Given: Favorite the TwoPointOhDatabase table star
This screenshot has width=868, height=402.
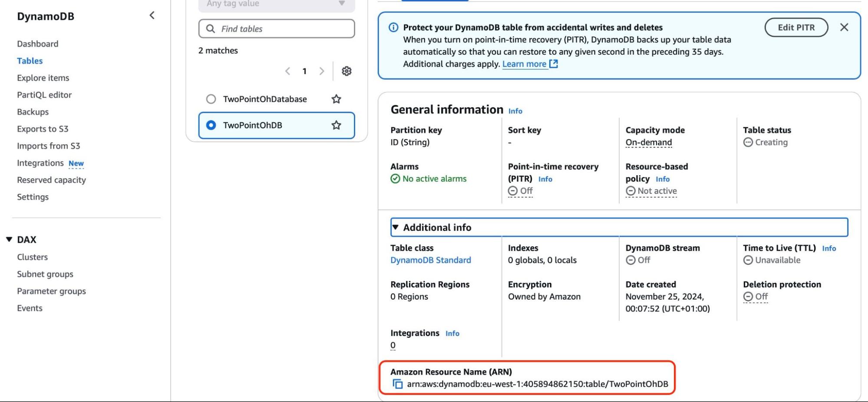Looking at the screenshot, I should click(x=336, y=99).
